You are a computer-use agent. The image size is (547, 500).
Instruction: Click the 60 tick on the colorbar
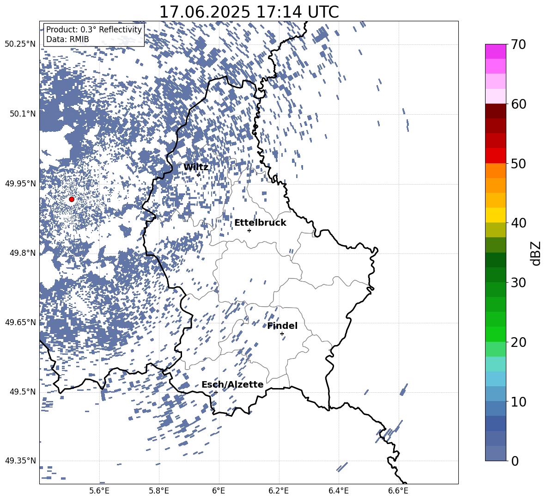point(518,104)
